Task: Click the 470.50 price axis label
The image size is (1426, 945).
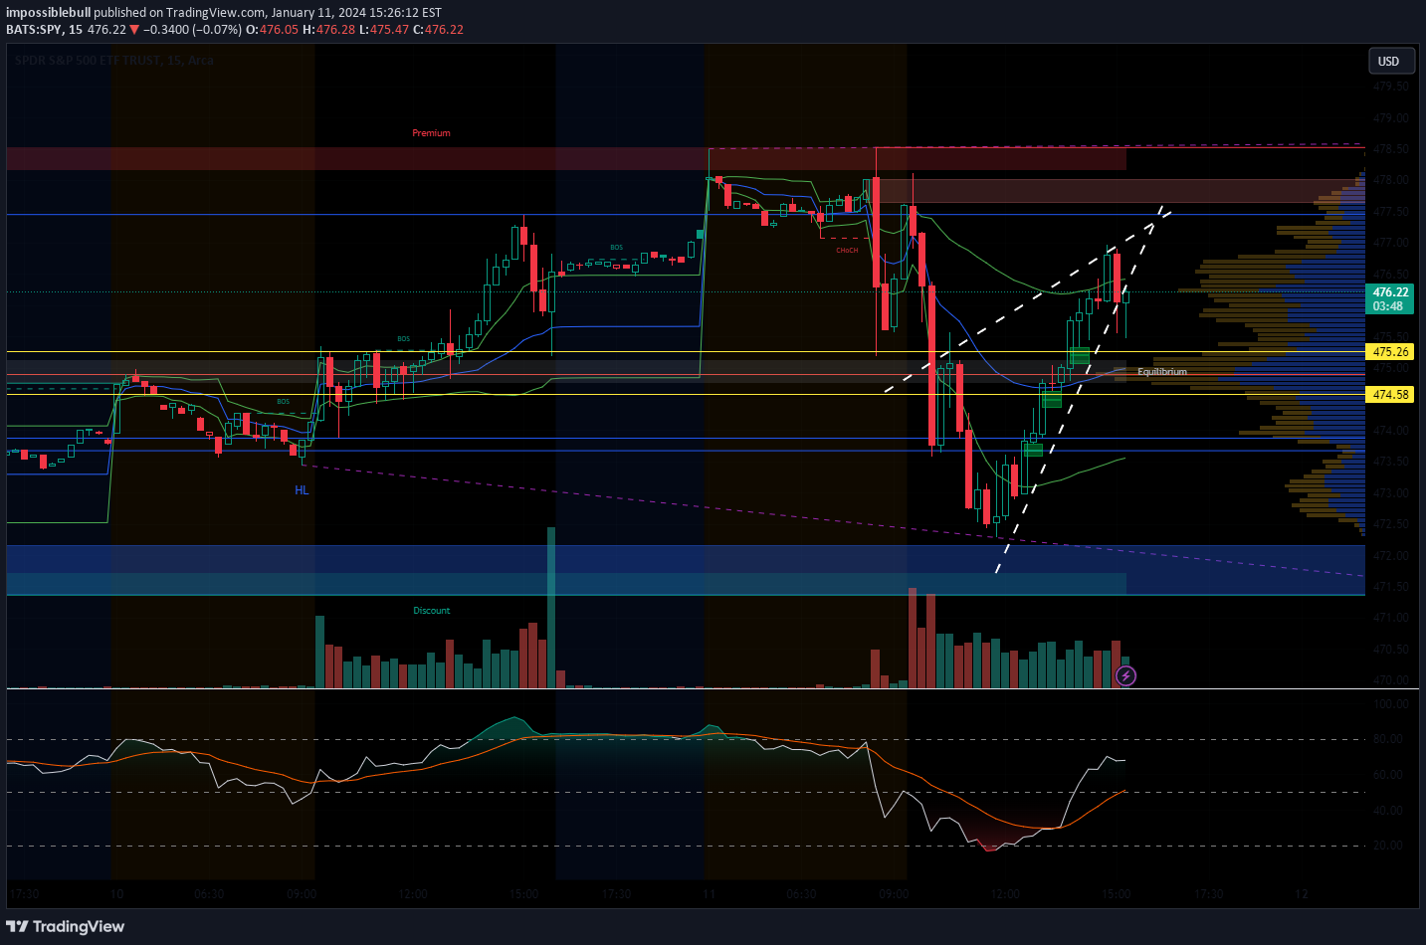Action: click(1390, 650)
